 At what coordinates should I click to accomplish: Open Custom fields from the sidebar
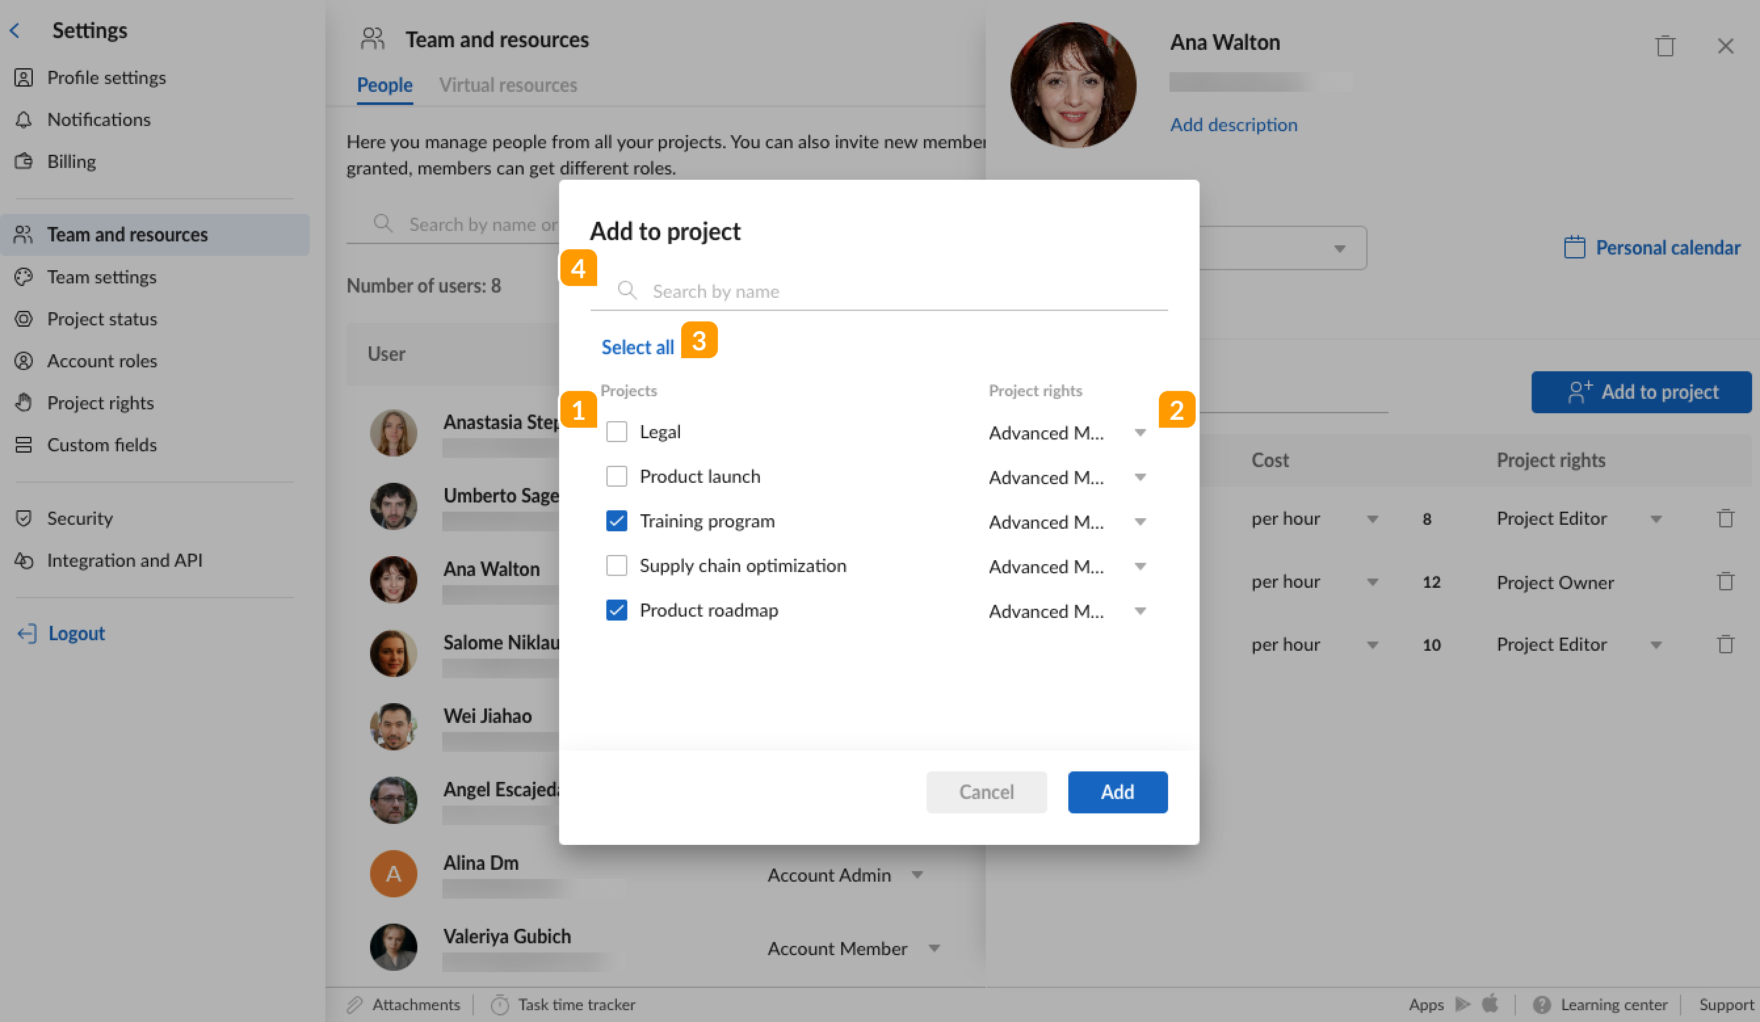pos(102,445)
